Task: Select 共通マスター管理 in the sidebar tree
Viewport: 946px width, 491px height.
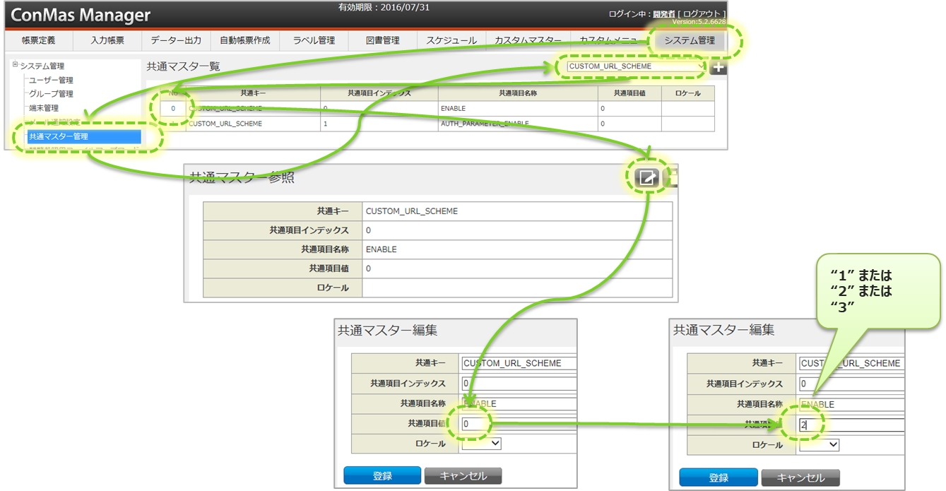Action: click(x=83, y=136)
